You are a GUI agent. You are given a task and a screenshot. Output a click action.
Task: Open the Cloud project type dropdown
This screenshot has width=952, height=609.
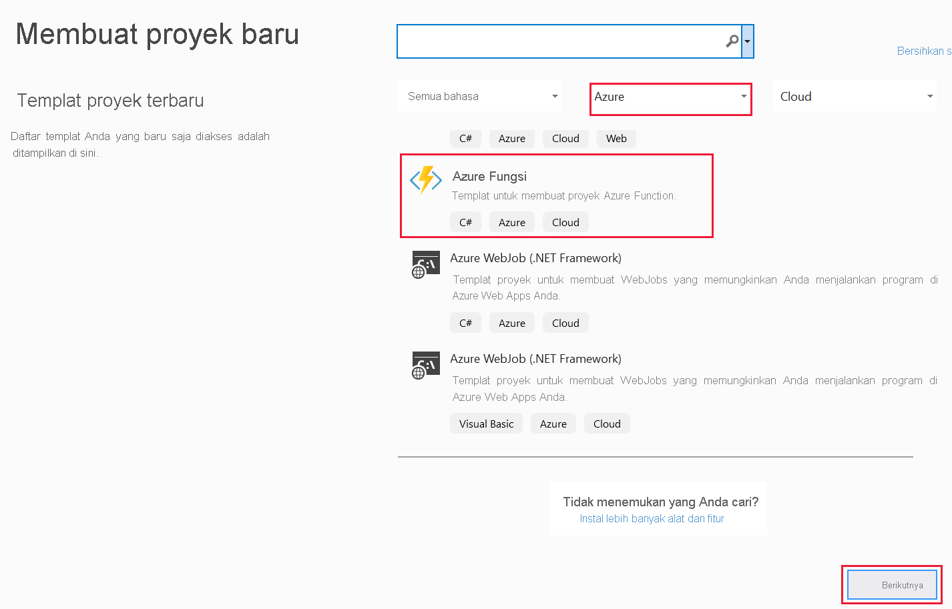click(855, 96)
